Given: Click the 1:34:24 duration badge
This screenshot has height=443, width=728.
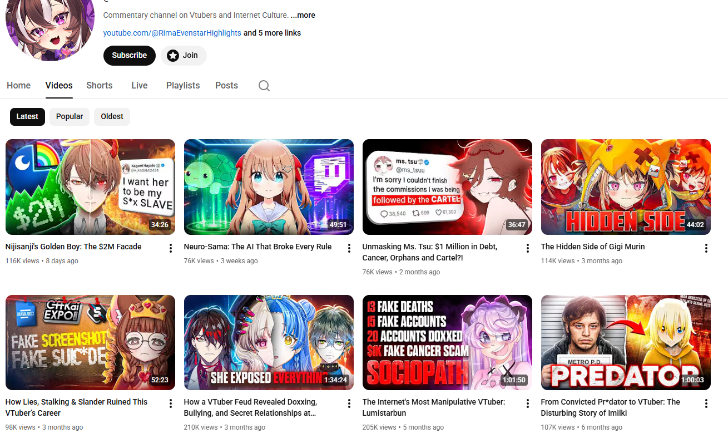Looking at the screenshot, I should click(335, 380).
